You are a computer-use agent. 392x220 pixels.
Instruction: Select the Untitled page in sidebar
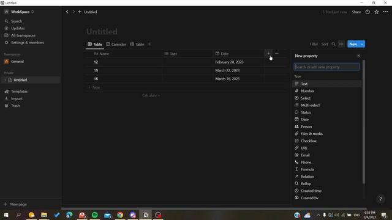click(x=31, y=80)
